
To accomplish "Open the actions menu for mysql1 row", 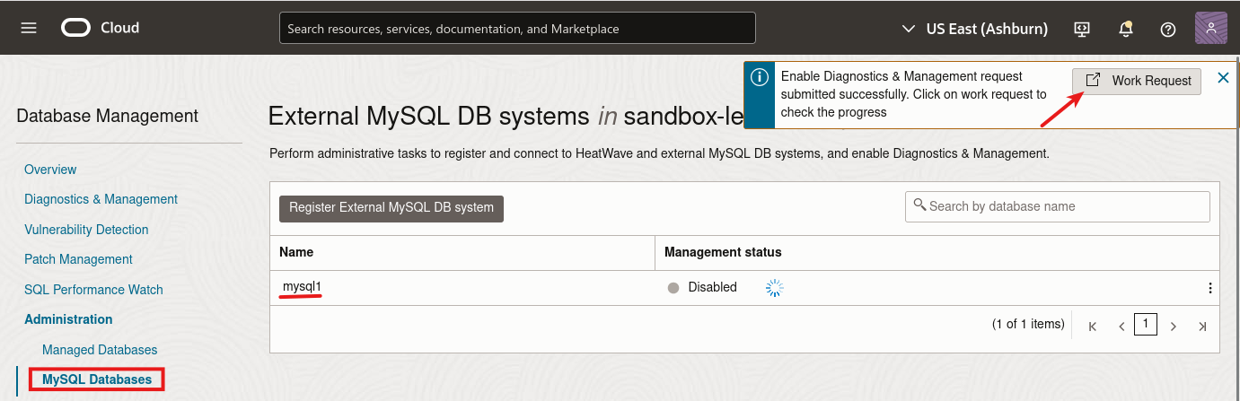I will click(x=1209, y=288).
